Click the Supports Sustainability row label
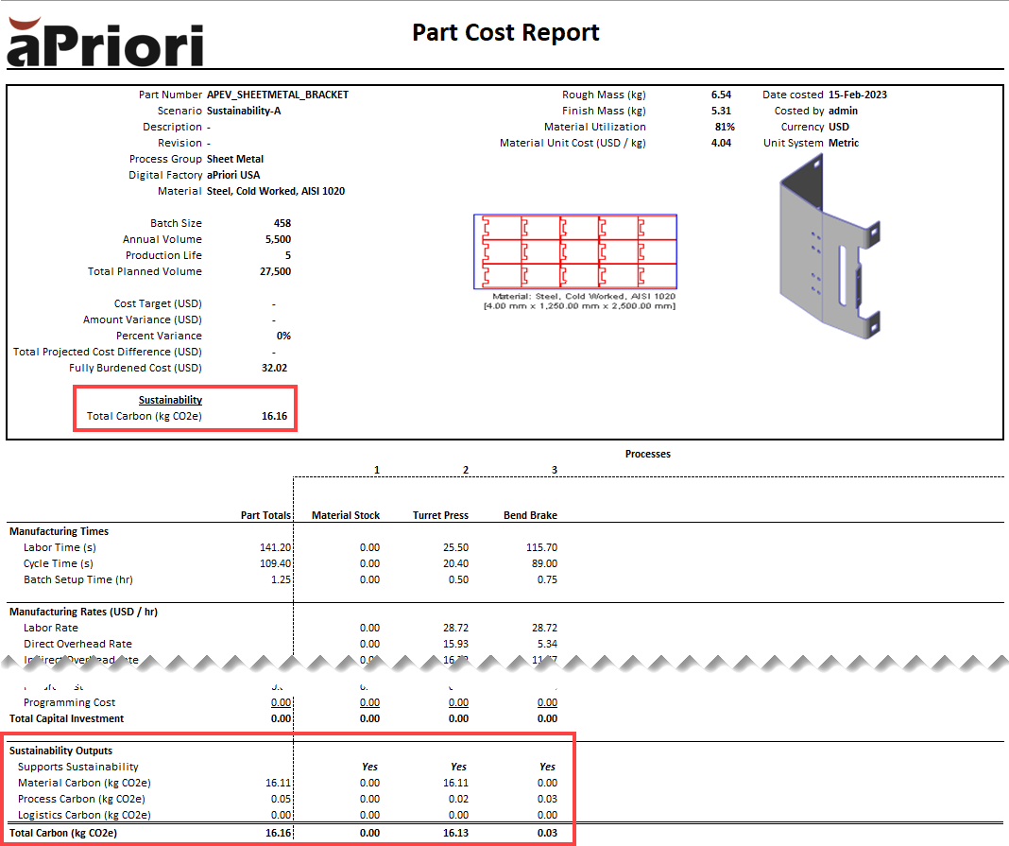The height and width of the screenshot is (846, 1009). 77,767
